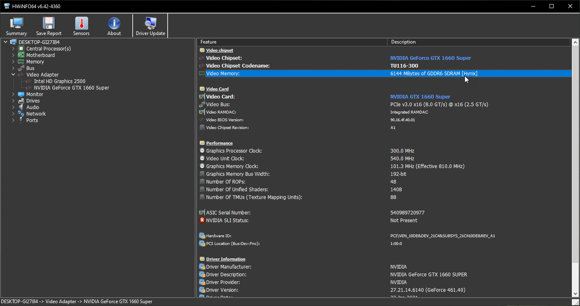The width and height of the screenshot is (580, 306).
Task: Click the red NVIDIA SLI Status icon
Action: (202, 220)
